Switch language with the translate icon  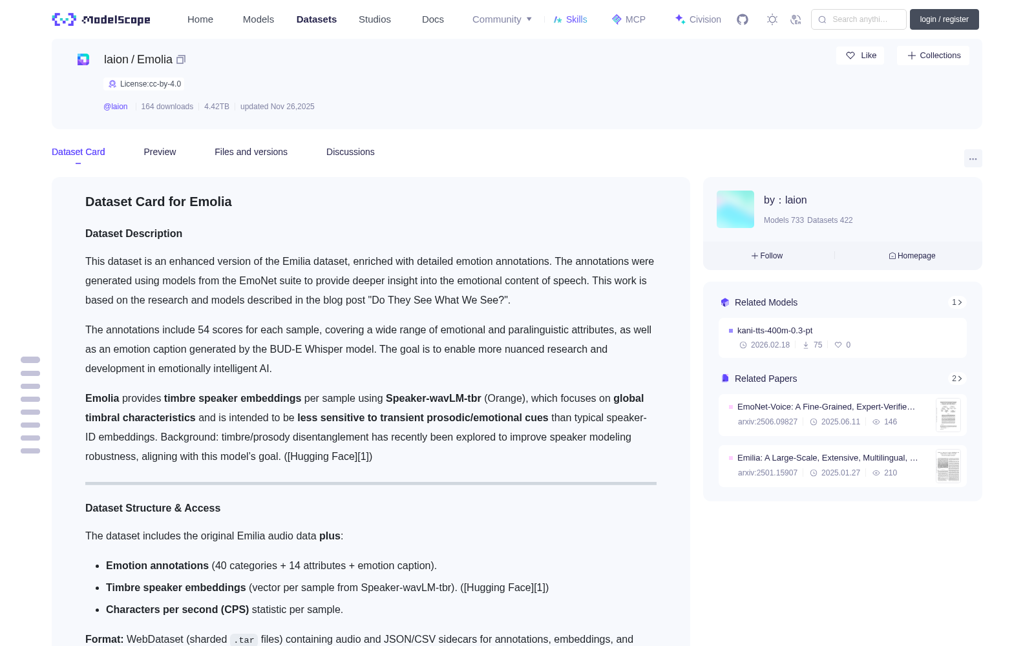tap(796, 19)
